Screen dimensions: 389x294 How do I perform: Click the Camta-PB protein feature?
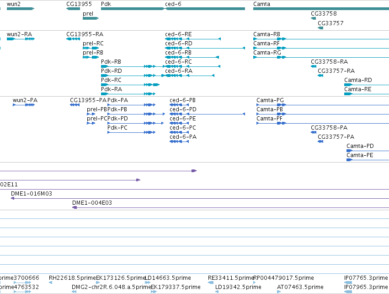pos(323,114)
